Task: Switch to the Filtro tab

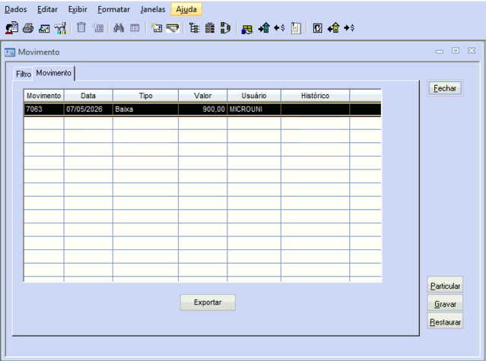Action: 24,74
